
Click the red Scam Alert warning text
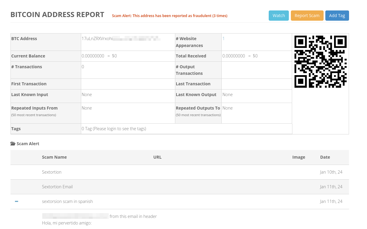[x=170, y=16]
